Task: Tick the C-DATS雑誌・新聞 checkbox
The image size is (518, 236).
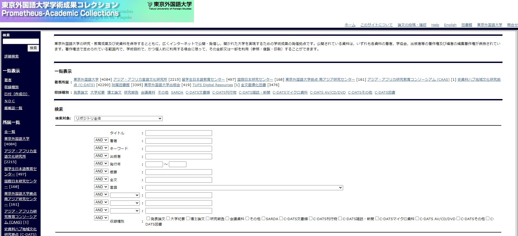Action: [340, 219]
